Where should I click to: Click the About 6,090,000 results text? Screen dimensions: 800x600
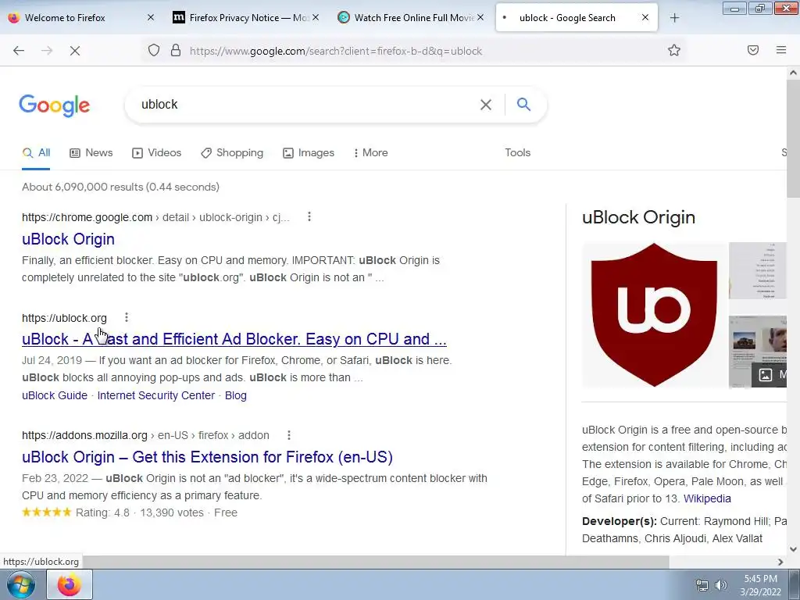(120, 187)
